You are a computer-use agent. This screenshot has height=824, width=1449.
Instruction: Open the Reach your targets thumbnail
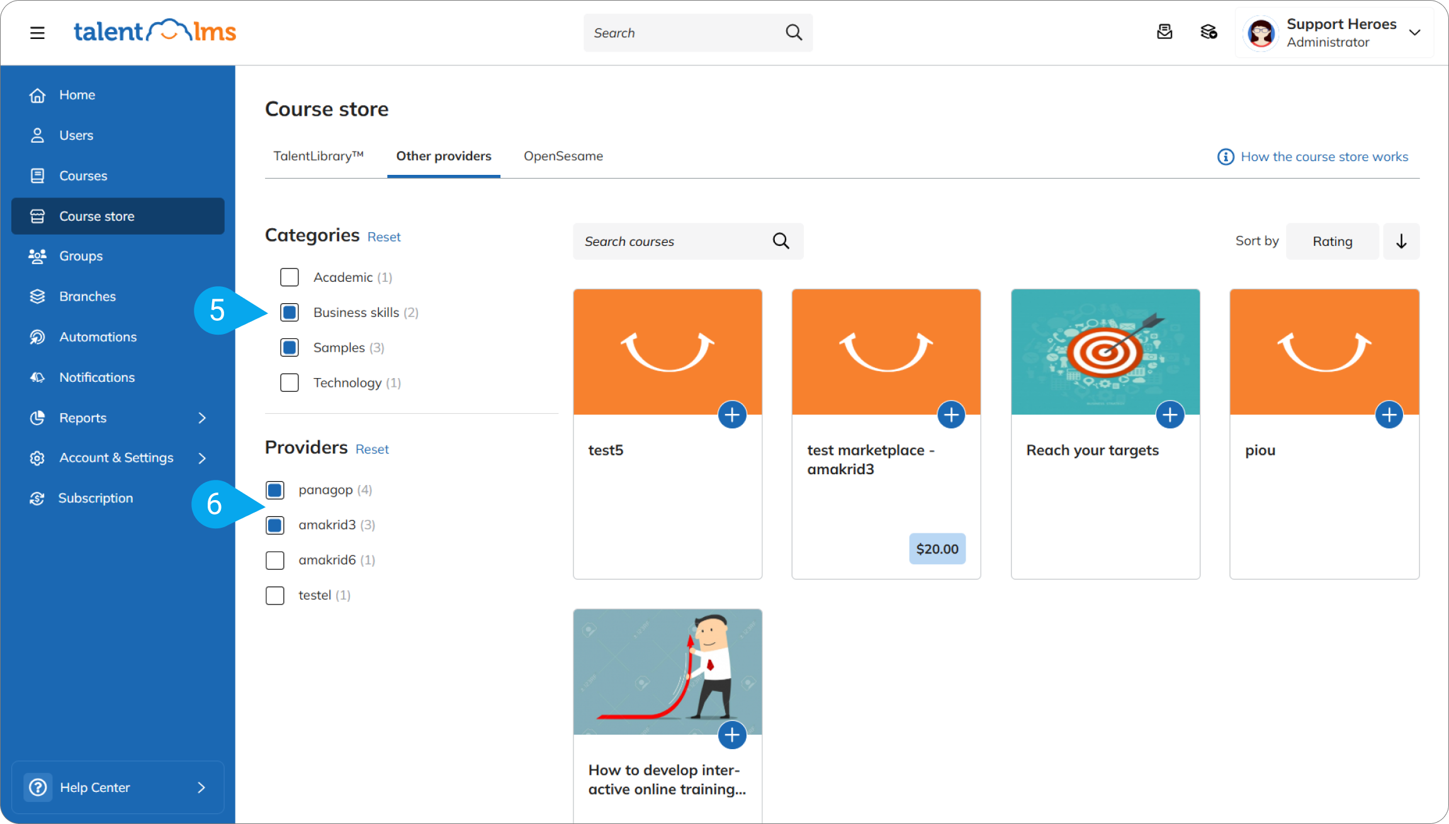point(1105,352)
